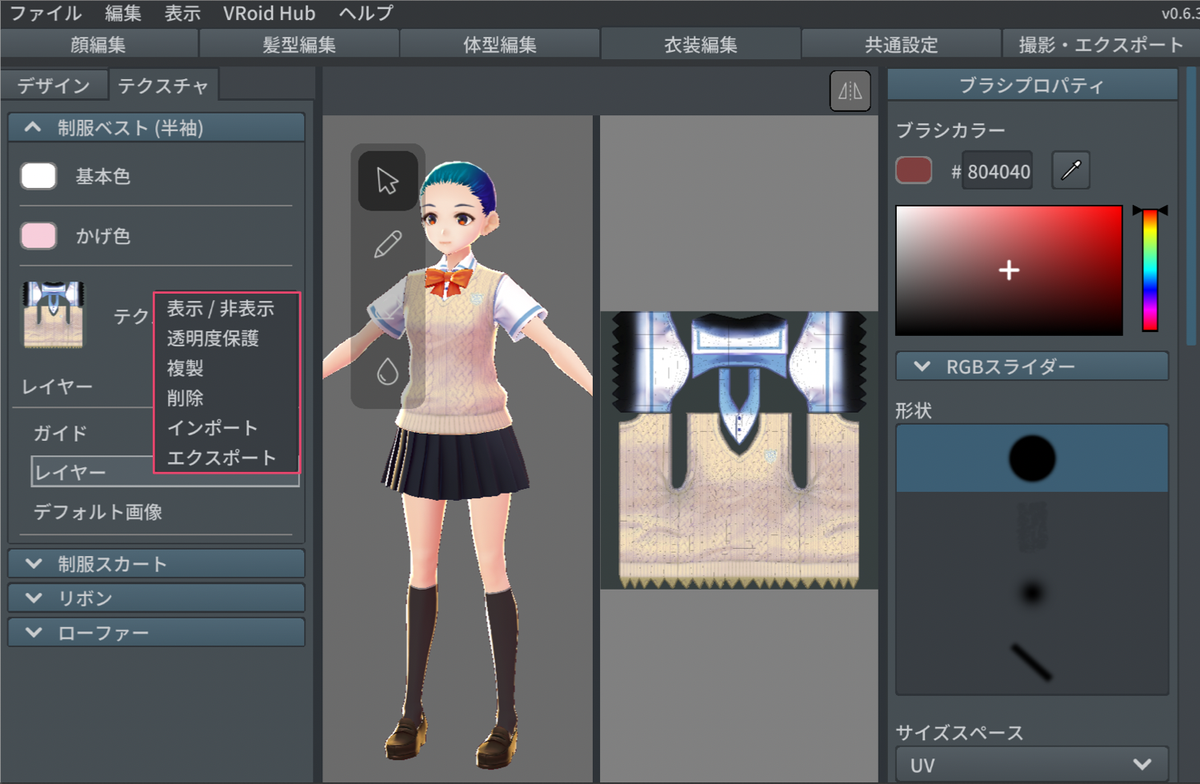Edit the hex color field 804040
This screenshot has height=784, width=1200.
point(998,171)
